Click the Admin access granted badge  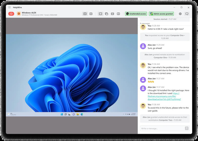pyautogui.click(x=161, y=14)
